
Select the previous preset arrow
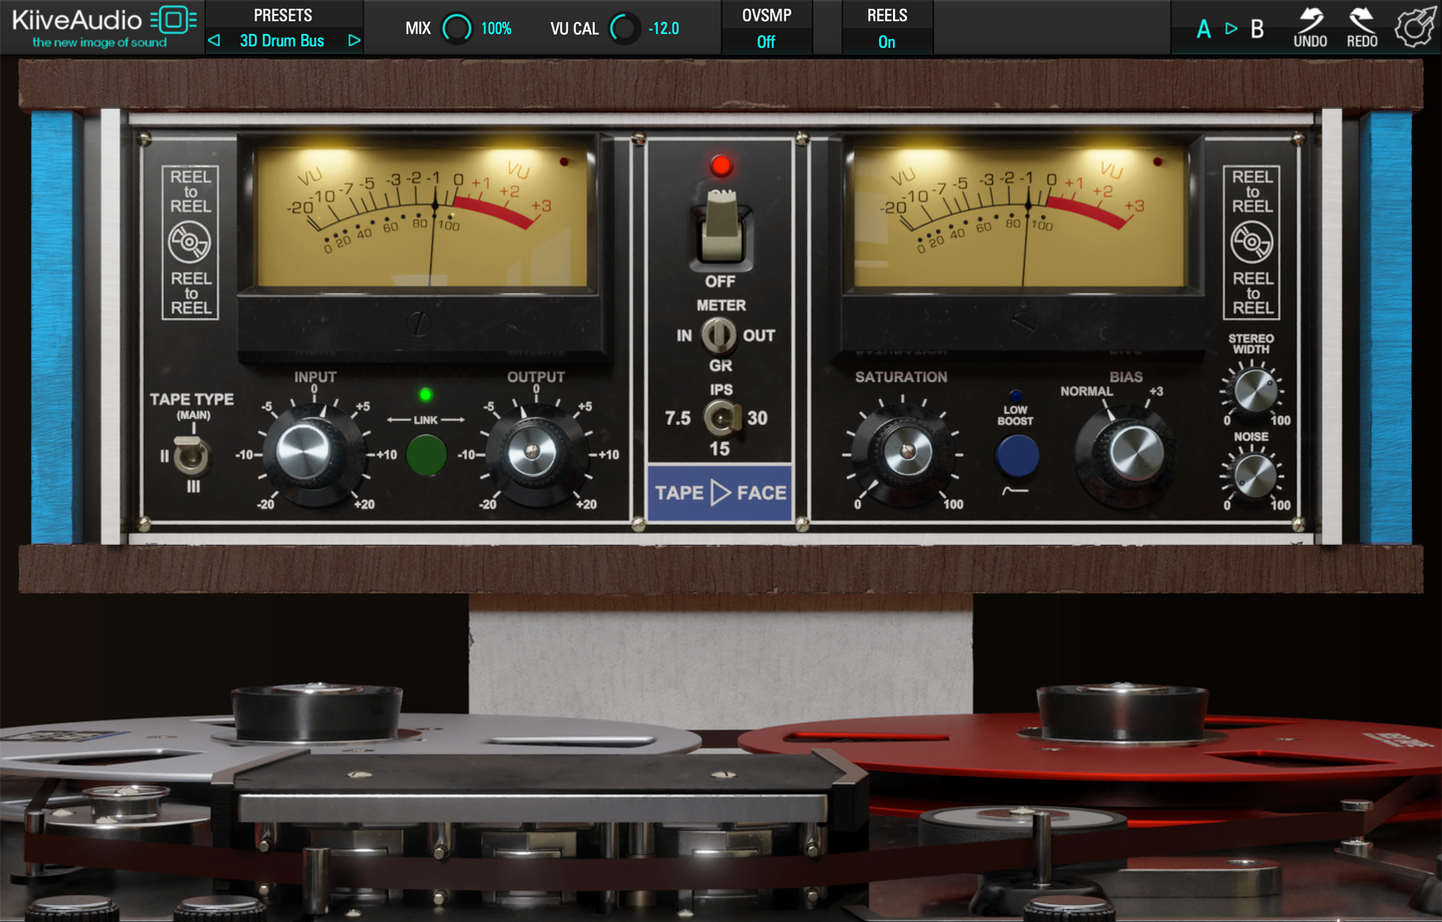click(x=214, y=41)
